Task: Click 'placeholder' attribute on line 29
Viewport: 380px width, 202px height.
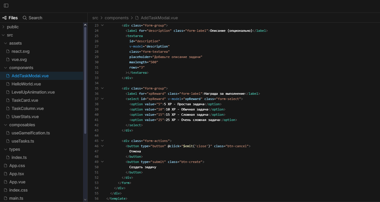Action: pos(140,57)
